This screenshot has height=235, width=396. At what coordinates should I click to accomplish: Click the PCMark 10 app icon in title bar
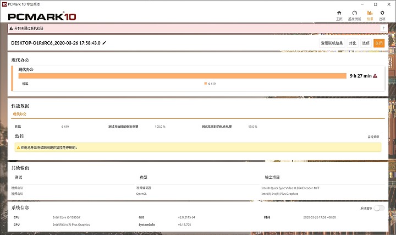(x=4, y=4)
